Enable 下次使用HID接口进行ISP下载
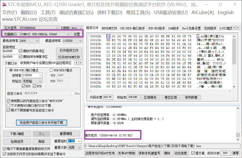 pos(9,106)
